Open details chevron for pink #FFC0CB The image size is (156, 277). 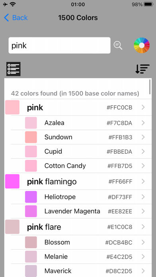tap(143, 107)
